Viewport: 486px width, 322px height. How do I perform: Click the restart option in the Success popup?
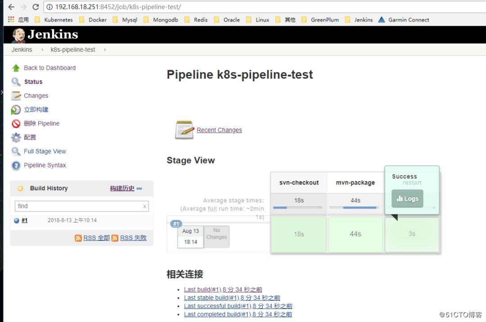point(413,182)
